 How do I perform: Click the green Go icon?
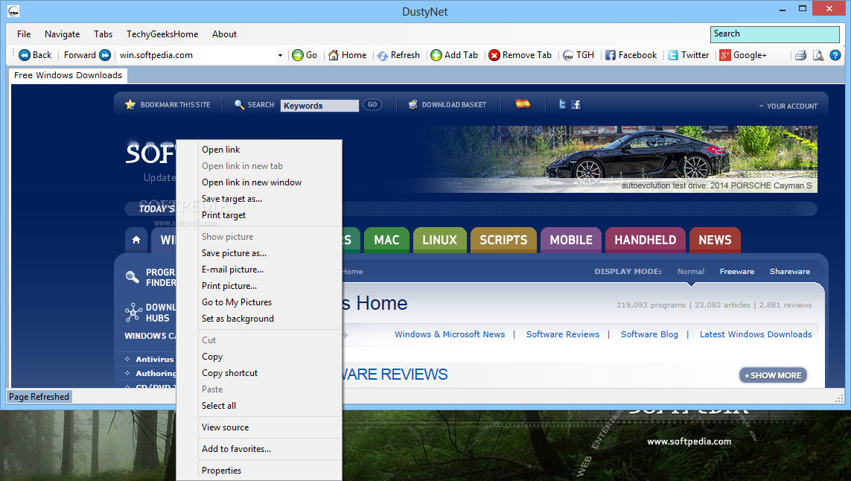tap(297, 55)
